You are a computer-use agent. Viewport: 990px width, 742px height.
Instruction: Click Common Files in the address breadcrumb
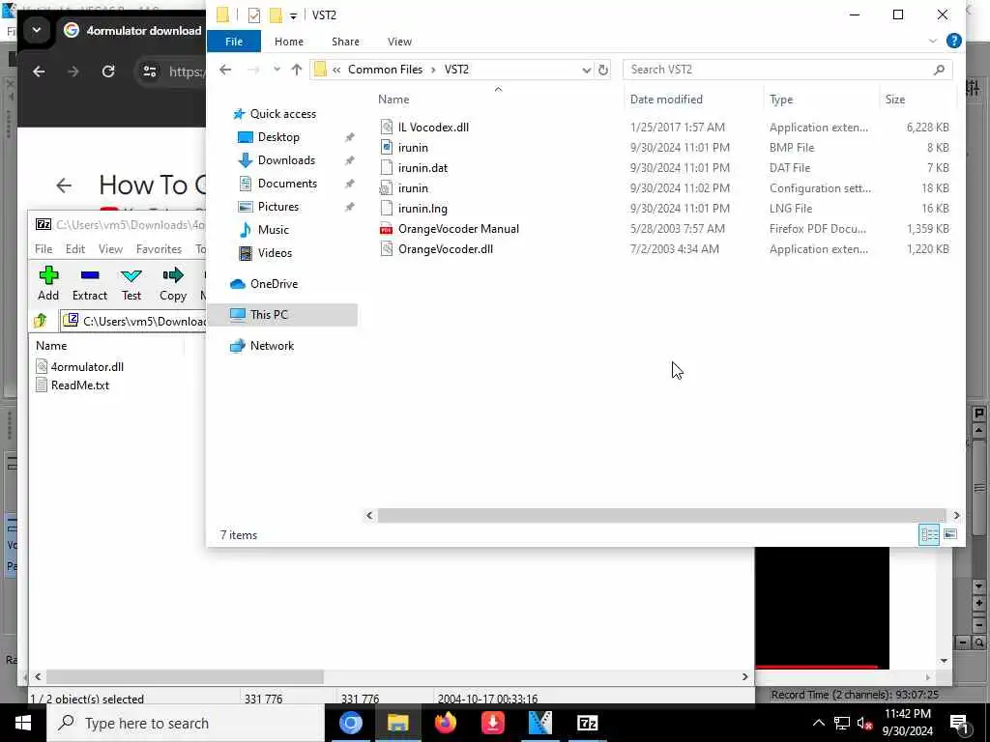[385, 70]
